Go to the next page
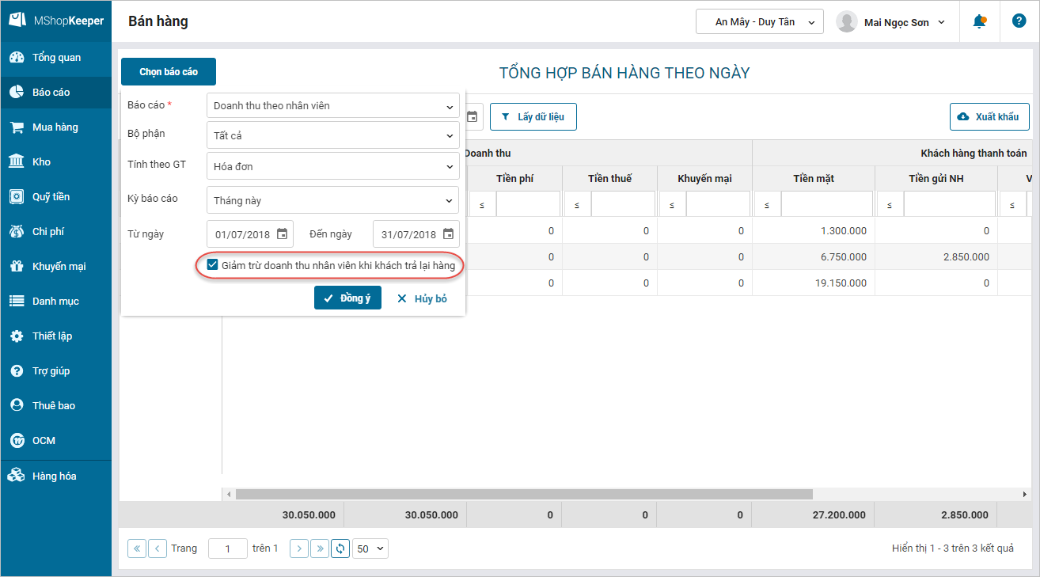 [x=299, y=549]
